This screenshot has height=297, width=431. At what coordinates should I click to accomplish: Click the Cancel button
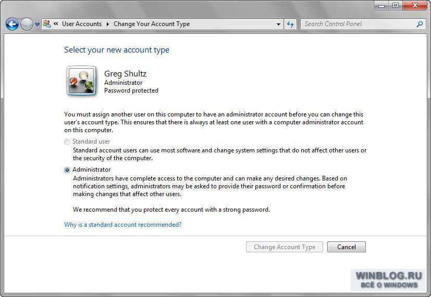click(347, 247)
